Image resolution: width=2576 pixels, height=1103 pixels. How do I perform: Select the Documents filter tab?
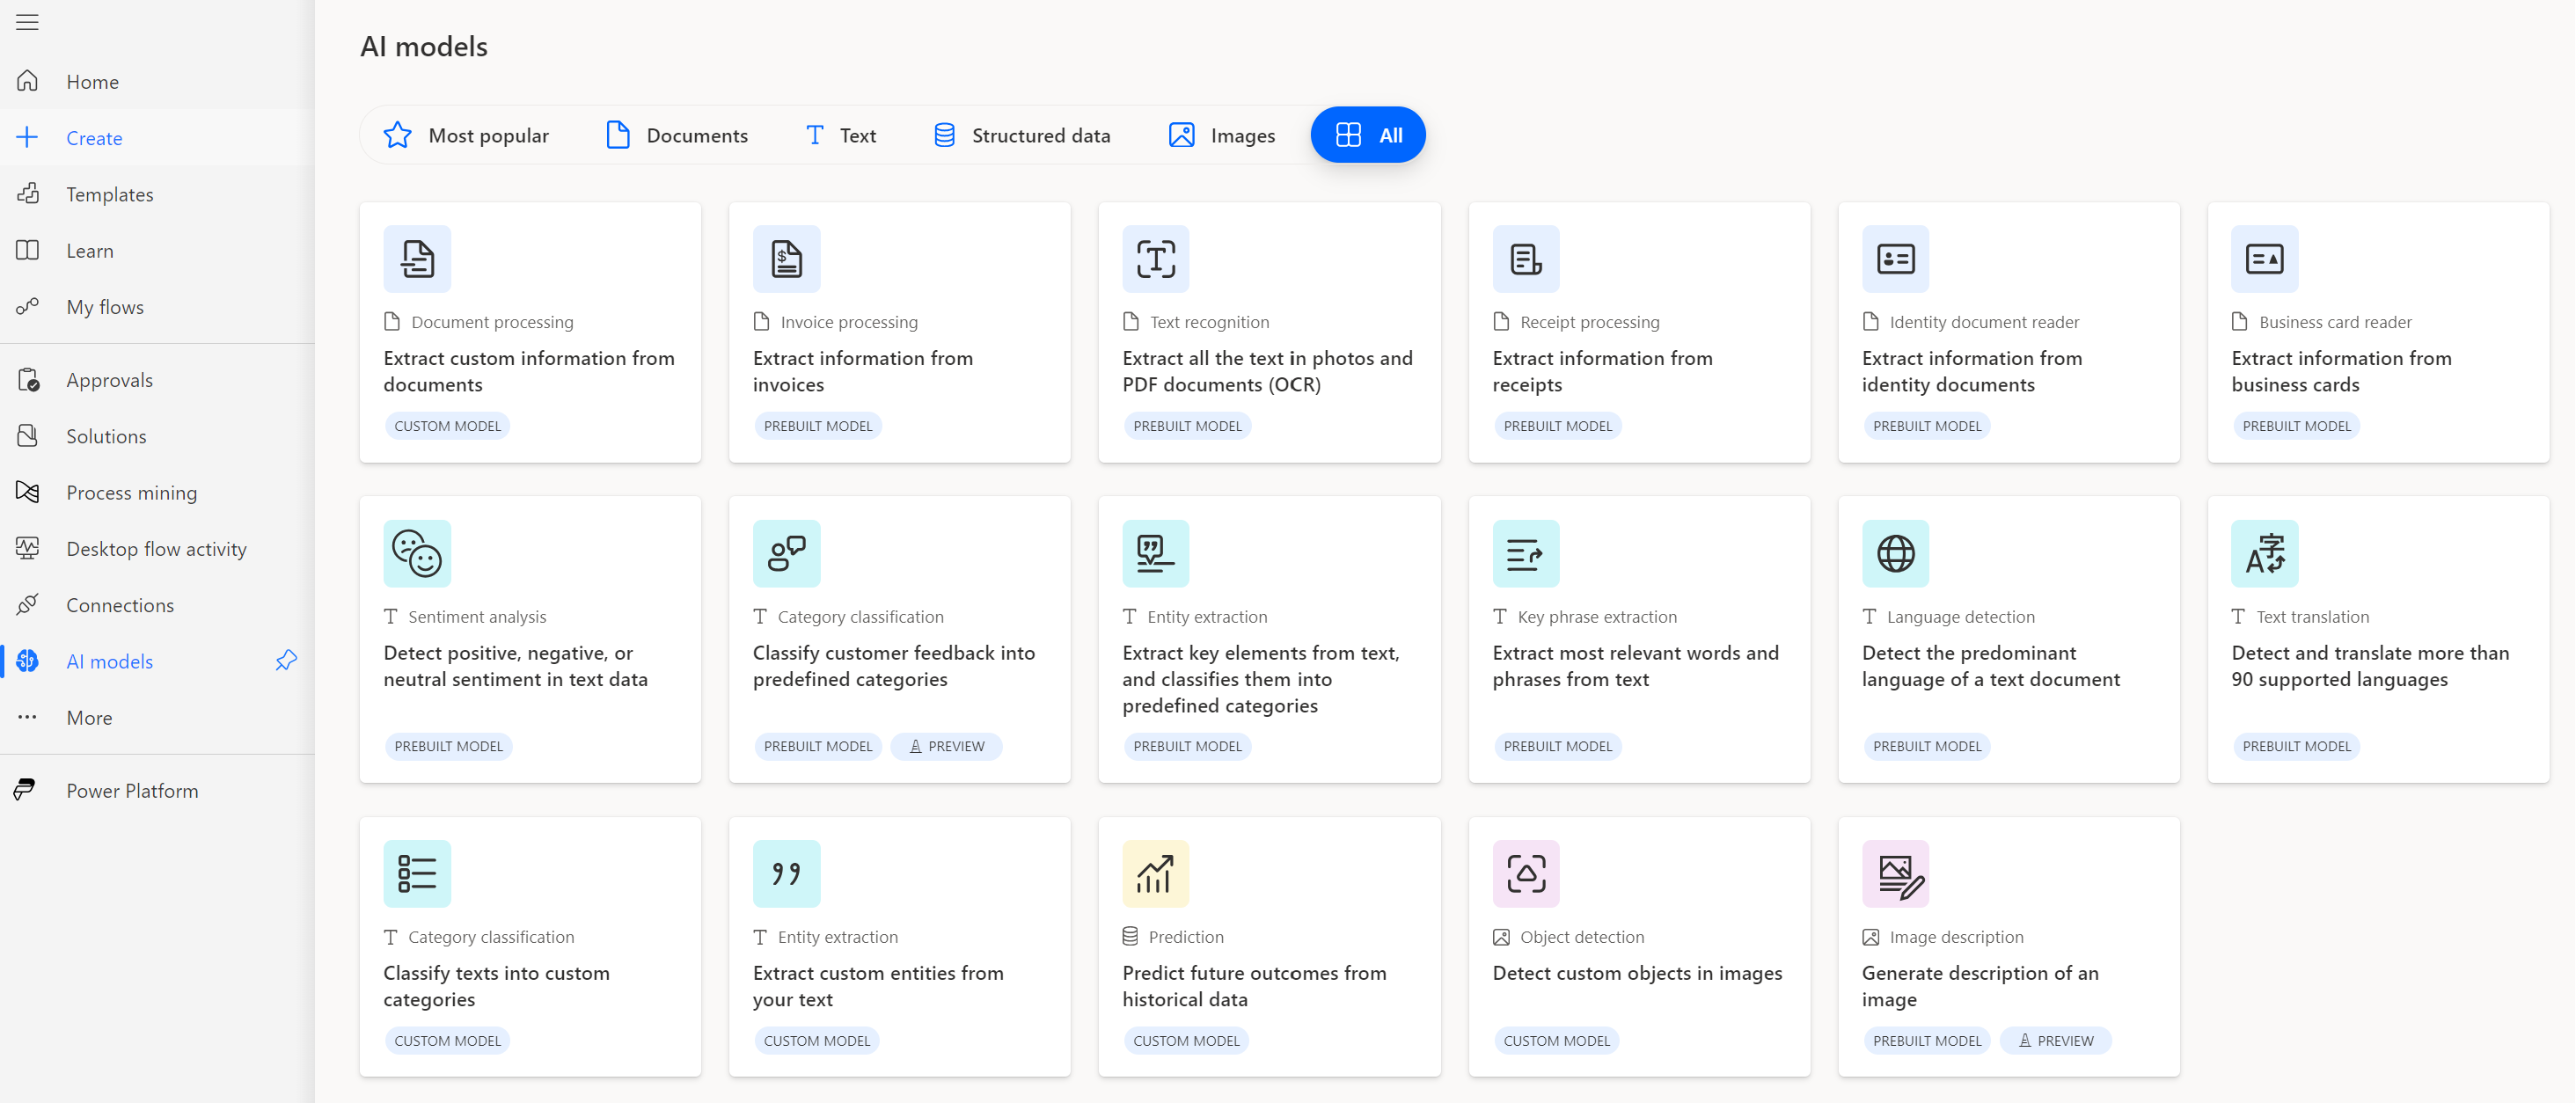(674, 135)
